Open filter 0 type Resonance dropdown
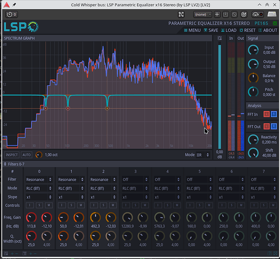This screenshot has height=259, width=280. click(39, 179)
